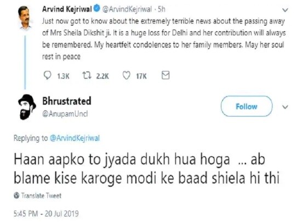Viewport: 297px width, 222px height.
Task: Expand options chevron on Kejriwal's tweet
Action: pos(285,10)
